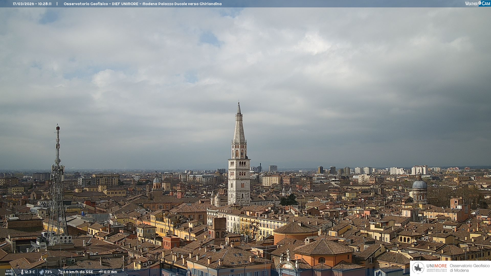The image size is (491, 276).
Task: Click the gray church dome on right
Action: click(x=419, y=184)
